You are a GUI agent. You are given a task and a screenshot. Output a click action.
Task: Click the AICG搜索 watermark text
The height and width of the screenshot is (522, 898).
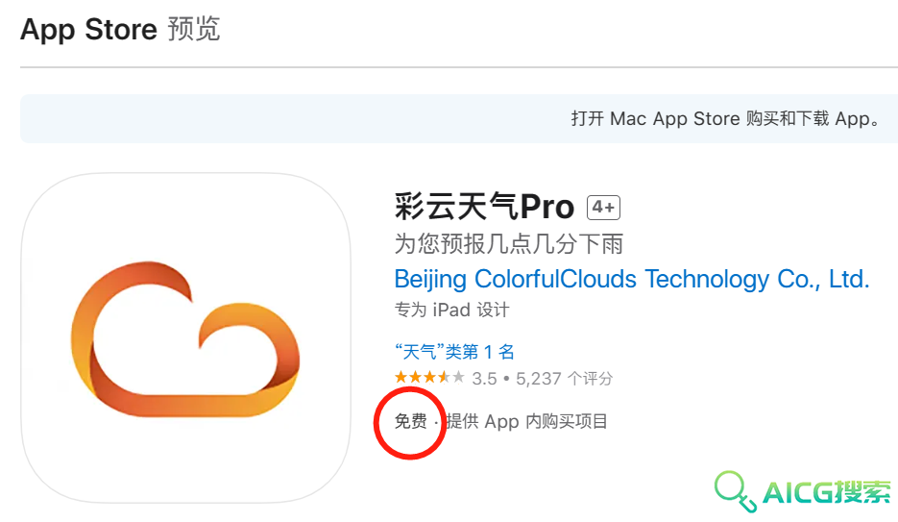[x=827, y=492]
